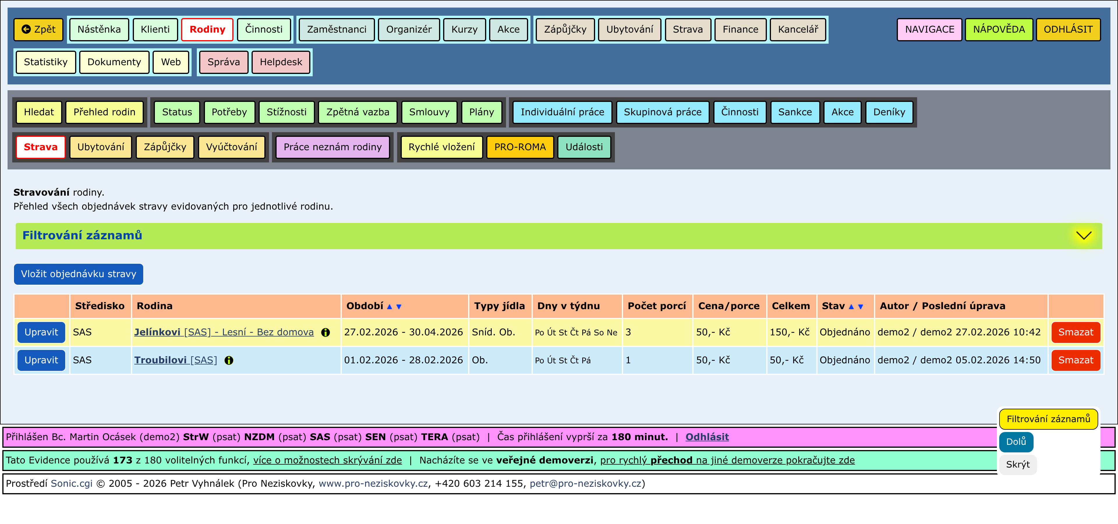This screenshot has width=1118, height=524.
Task: Sort Období column ascending arrow
Action: click(389, 307)
